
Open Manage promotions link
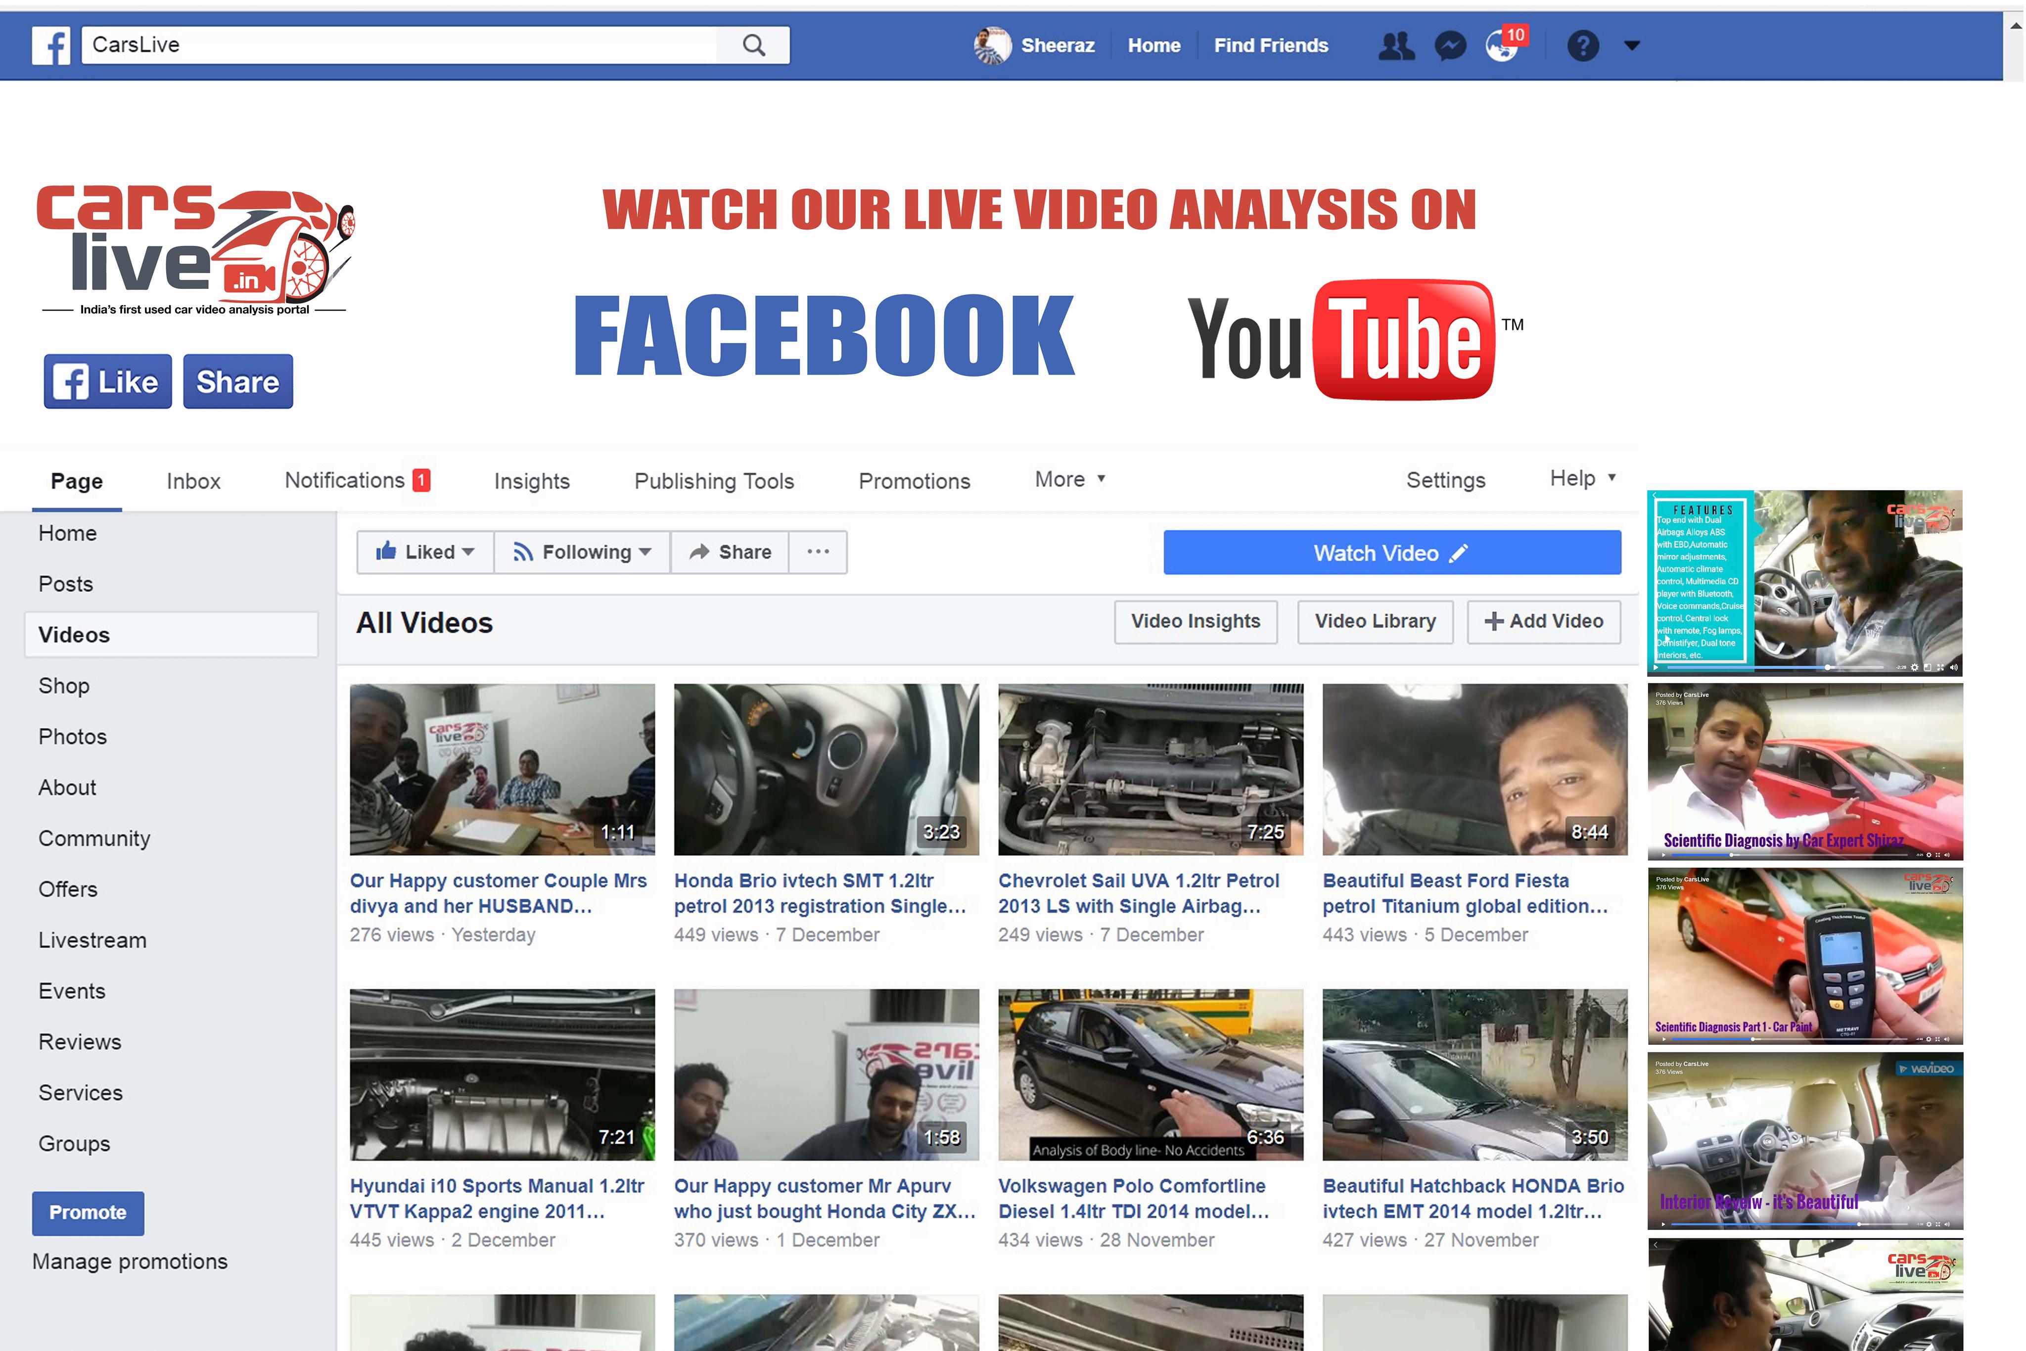pyautogui.click(x=130, y=1261)
